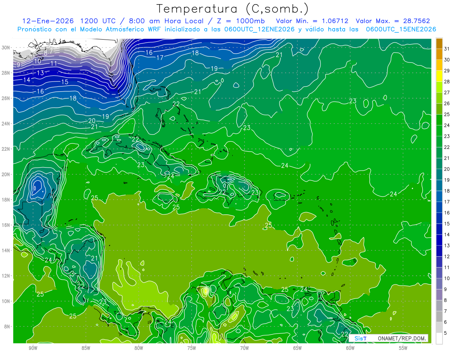Click the purple colorbar segment between 9 and 10

[x=439, y=284]
